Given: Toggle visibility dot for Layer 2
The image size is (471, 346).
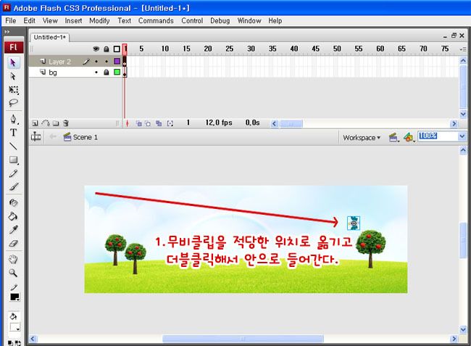Looking at the screenshot, I should (96, 62).
